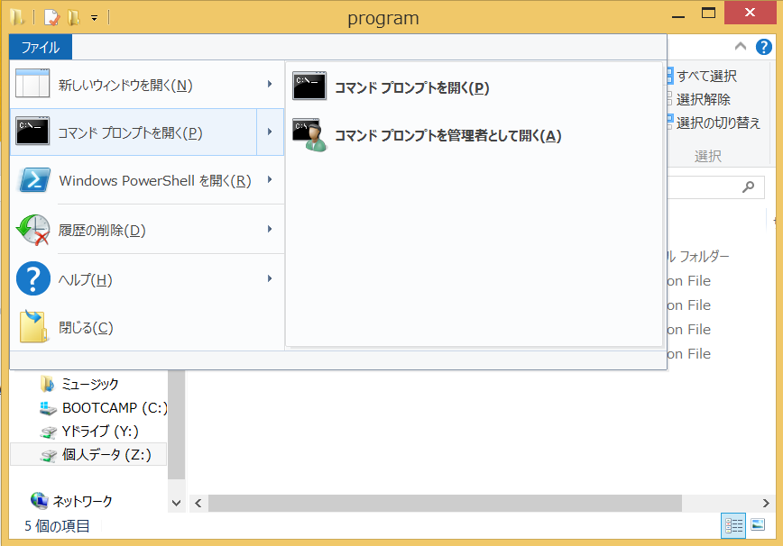Expand the ヘルプ submenu arrow
Viewport: 783px width, 546px height.
pos(270,278)
